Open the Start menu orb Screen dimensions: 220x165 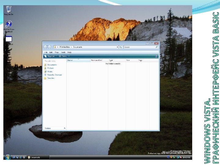pos(8,157)
